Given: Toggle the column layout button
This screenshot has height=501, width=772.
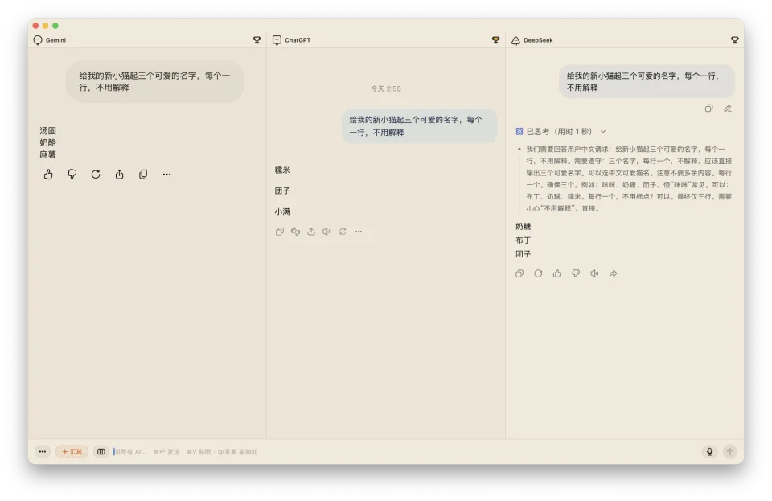Looking at the screenshot, I should [101, 451].
